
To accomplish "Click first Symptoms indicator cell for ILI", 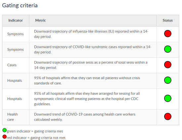I will [x=16, y=34].
